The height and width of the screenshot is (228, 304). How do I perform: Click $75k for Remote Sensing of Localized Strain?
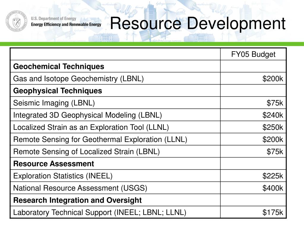[x=275, y=152]
